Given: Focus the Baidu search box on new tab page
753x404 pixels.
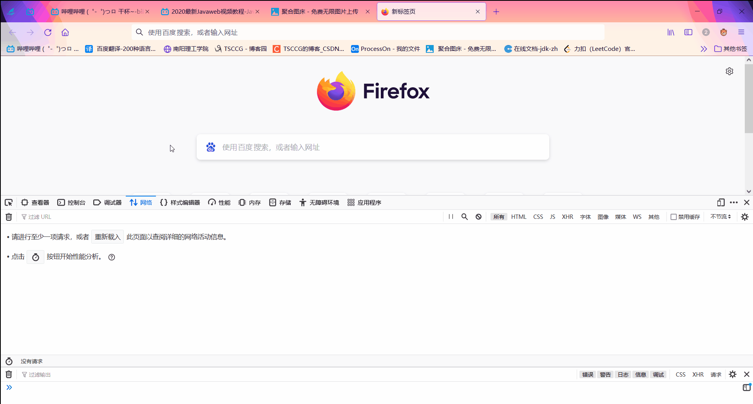Looking at the screenshot, I should 373,147.
